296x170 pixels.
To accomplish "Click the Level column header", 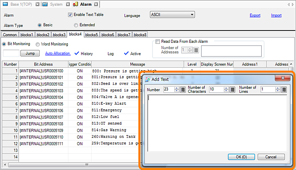I will click(x=192, y=64).
